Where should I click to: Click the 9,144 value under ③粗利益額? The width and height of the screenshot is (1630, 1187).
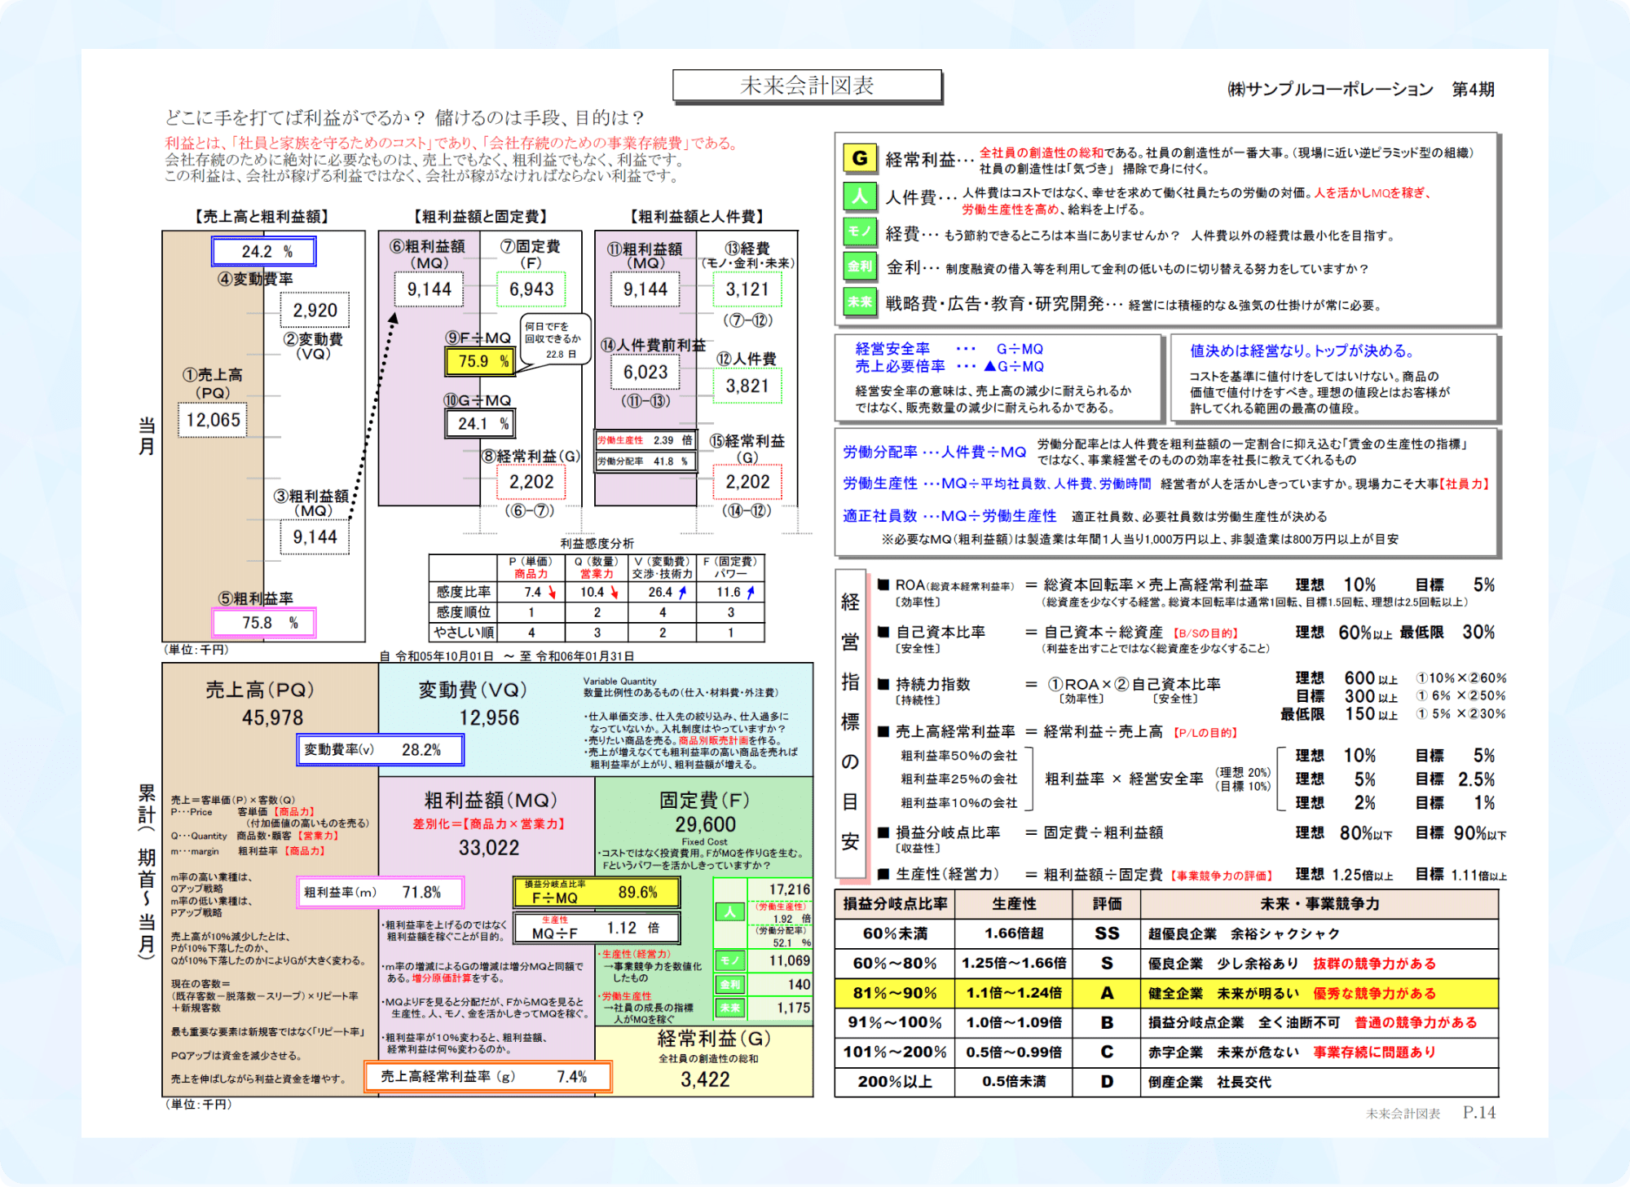[x=315, y=537]
